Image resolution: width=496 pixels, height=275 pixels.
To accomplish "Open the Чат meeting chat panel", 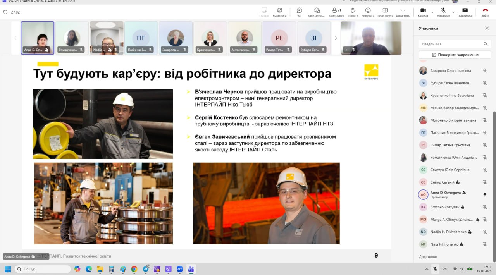I will pos(299,12).
